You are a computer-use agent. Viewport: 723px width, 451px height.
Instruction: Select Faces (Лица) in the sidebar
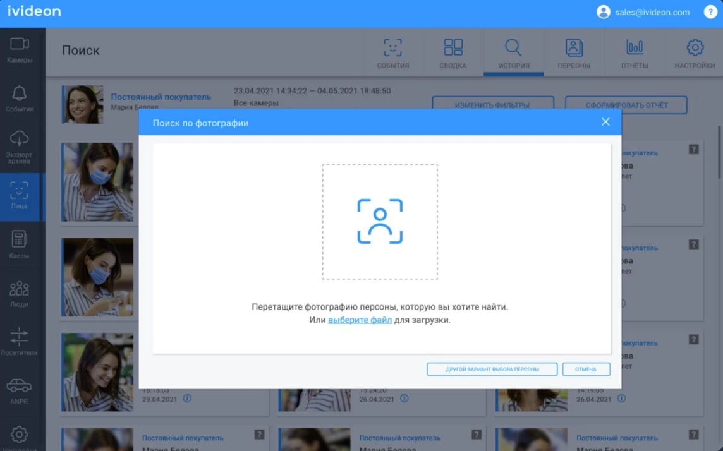(20, 196)
